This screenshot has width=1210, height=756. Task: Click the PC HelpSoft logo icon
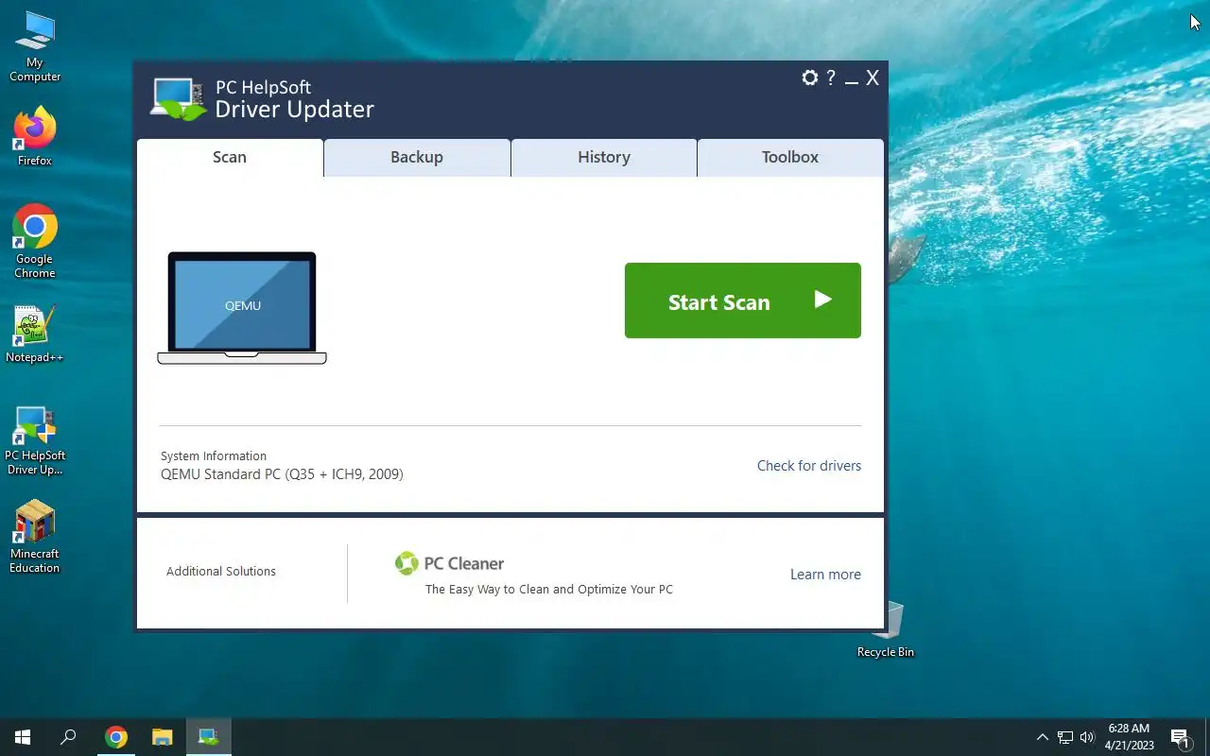tap(178, 98)
